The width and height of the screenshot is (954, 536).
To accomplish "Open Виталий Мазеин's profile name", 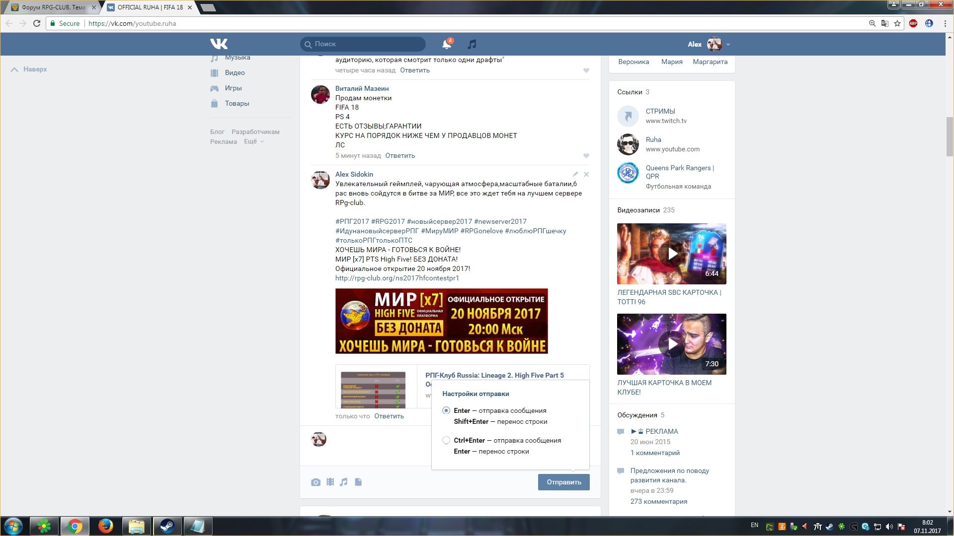I will (x=362, y=88).
